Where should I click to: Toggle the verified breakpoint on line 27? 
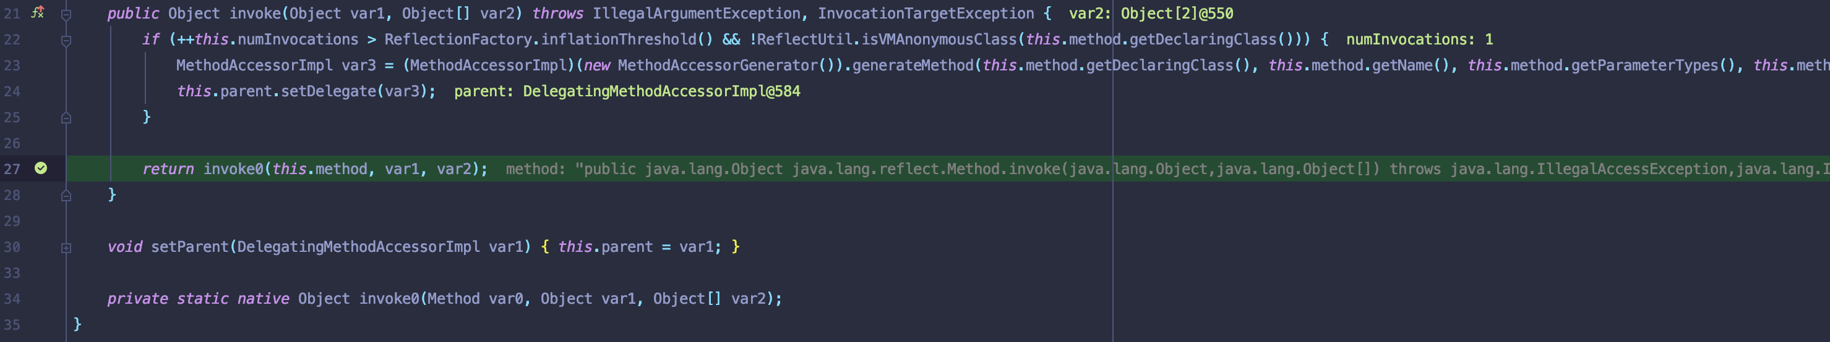click(41, 168)
